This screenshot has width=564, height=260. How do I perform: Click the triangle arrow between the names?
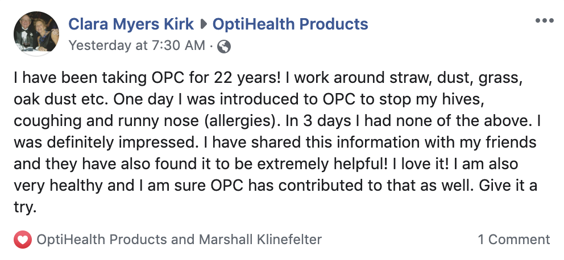click(x=203, y=24)
